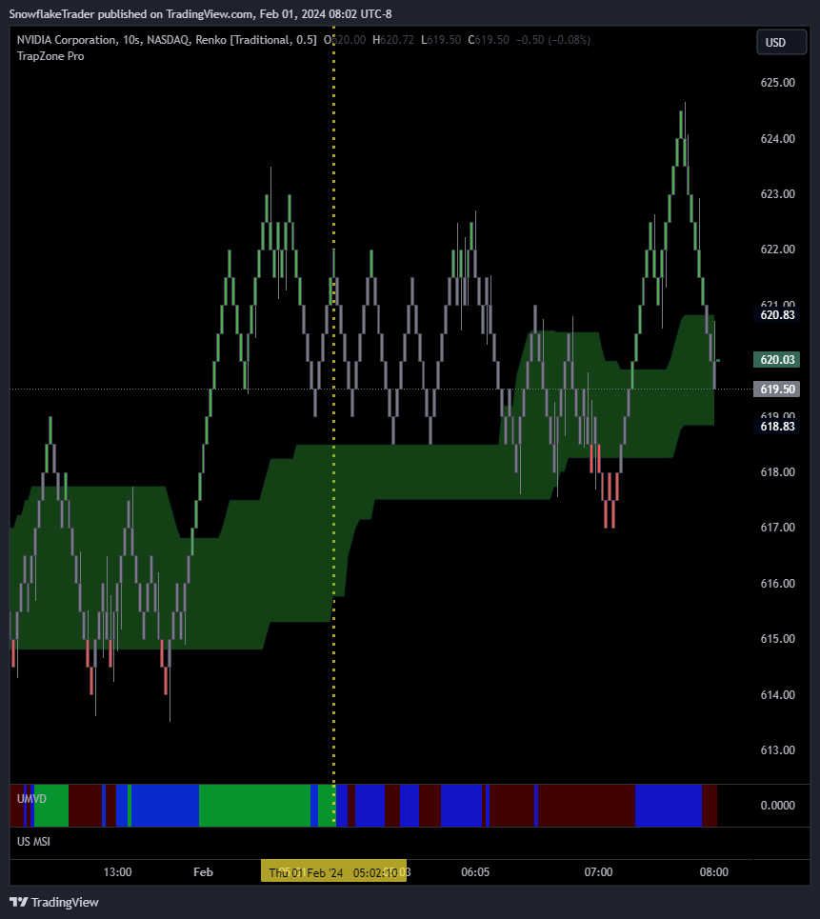
Task: Click the 06:05 time axis label
Action: (475, 872)
